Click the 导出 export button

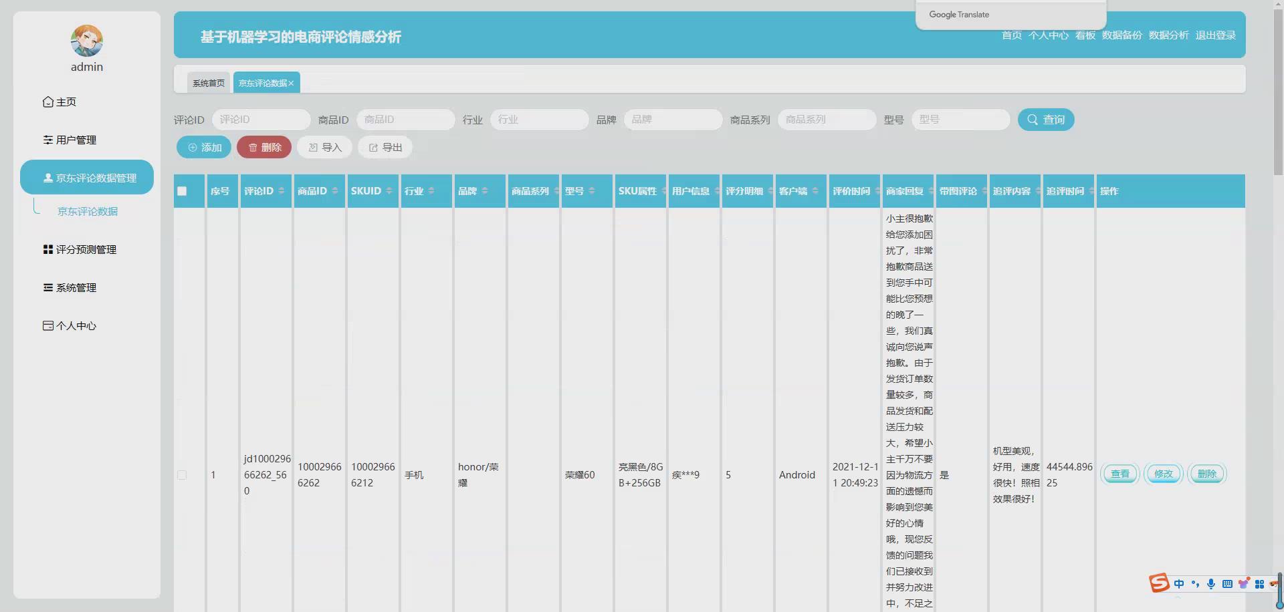[x=385, y=148]
